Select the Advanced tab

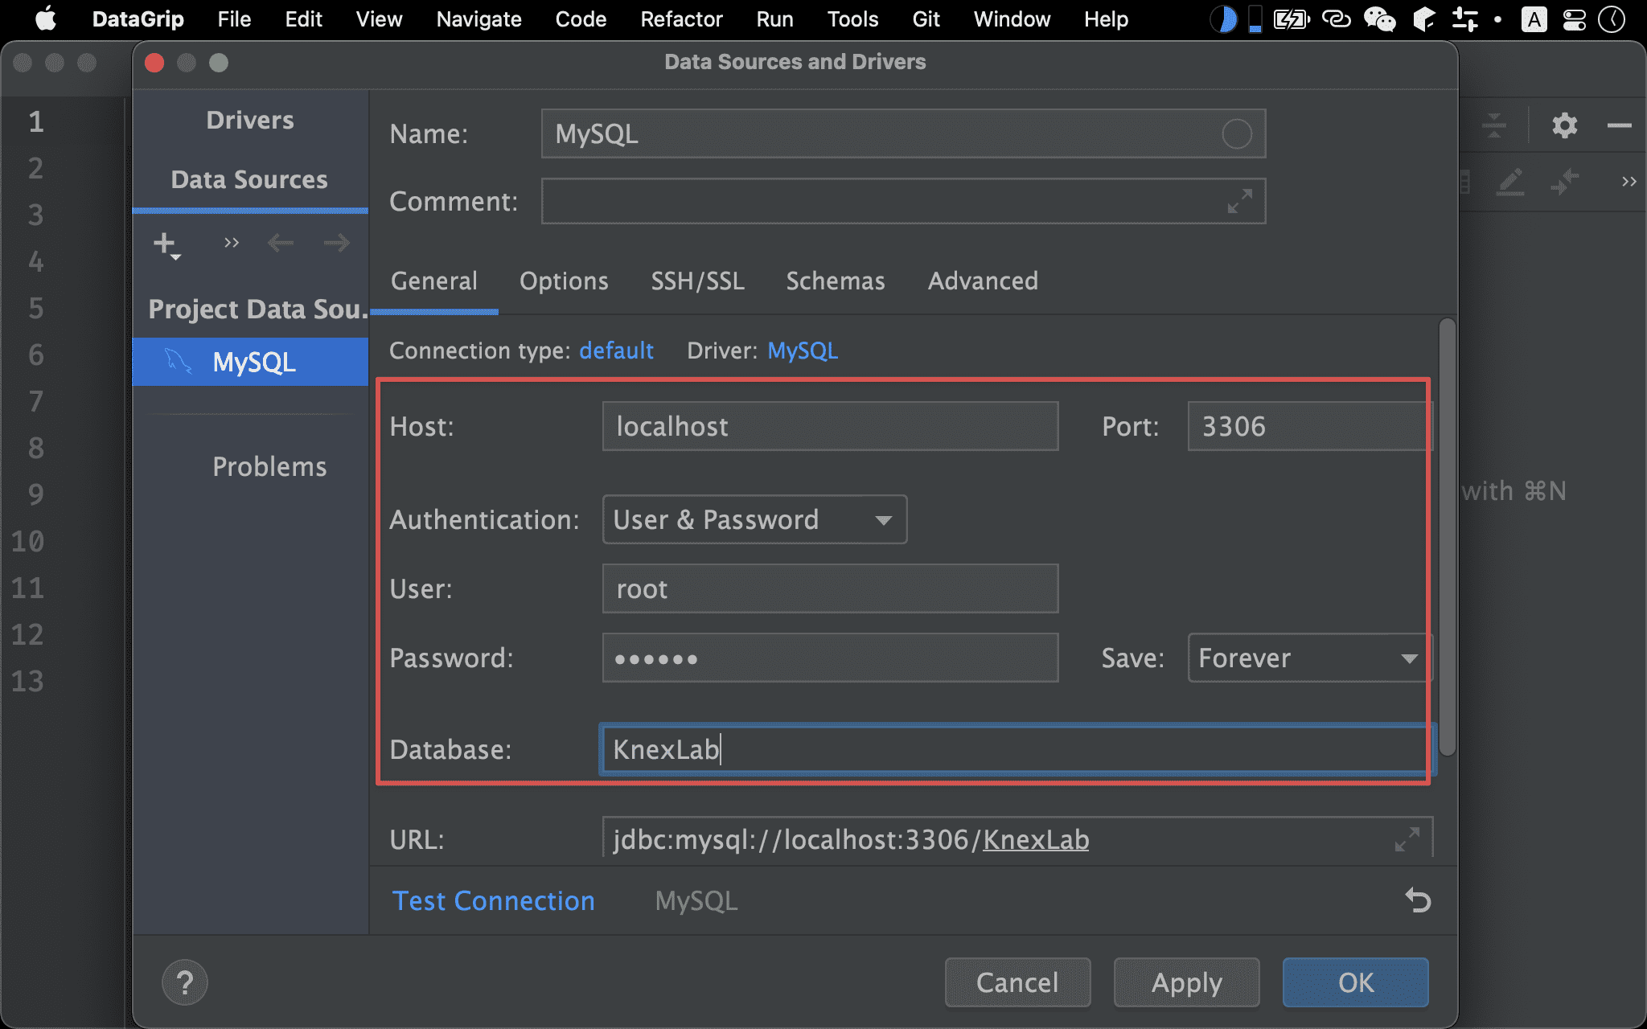tap(982, 281)
